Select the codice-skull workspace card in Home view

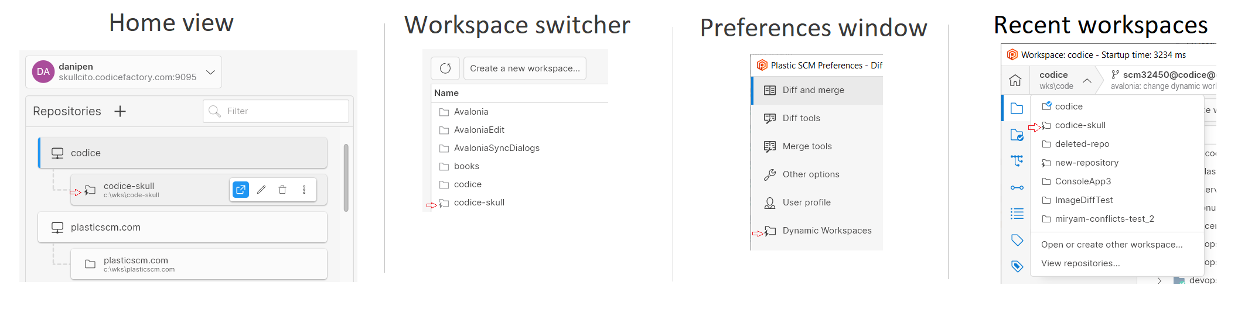pyautogui.click(x=199, y=190)
